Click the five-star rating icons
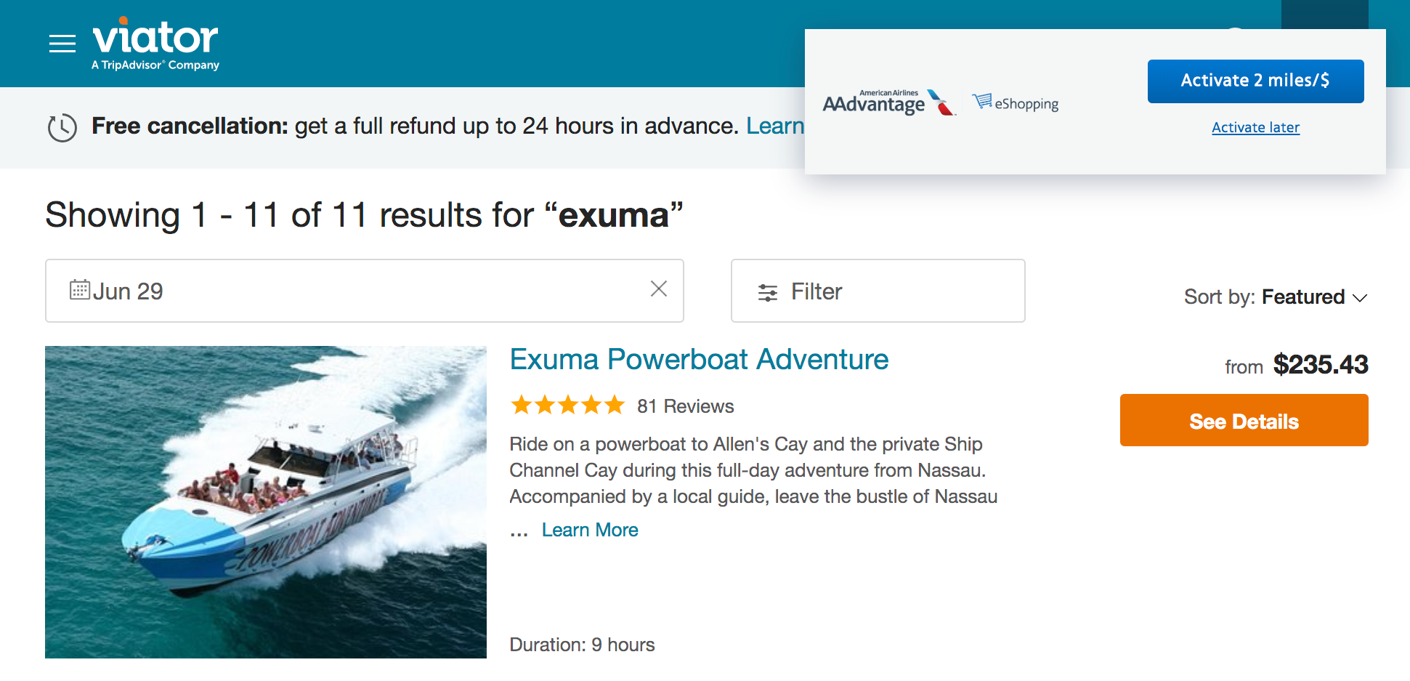Viewport: 1410px width, 681px height. [x=567, y=406]
